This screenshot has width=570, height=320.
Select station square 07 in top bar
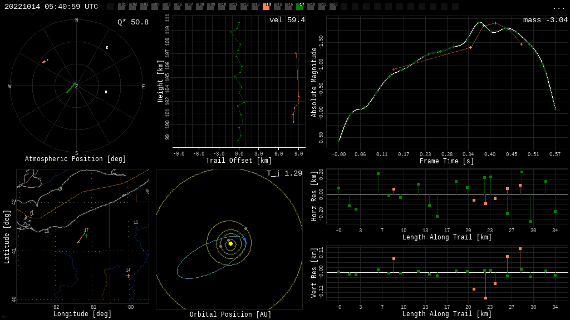coord(188,7)
